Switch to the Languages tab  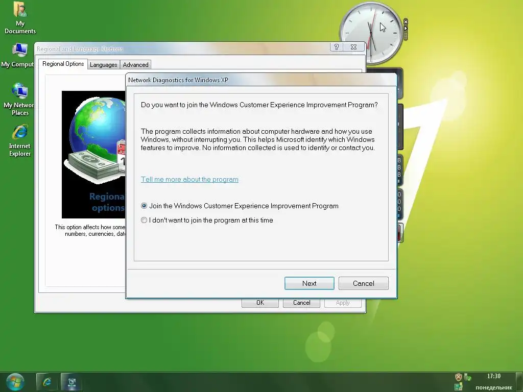pos(103,65)
